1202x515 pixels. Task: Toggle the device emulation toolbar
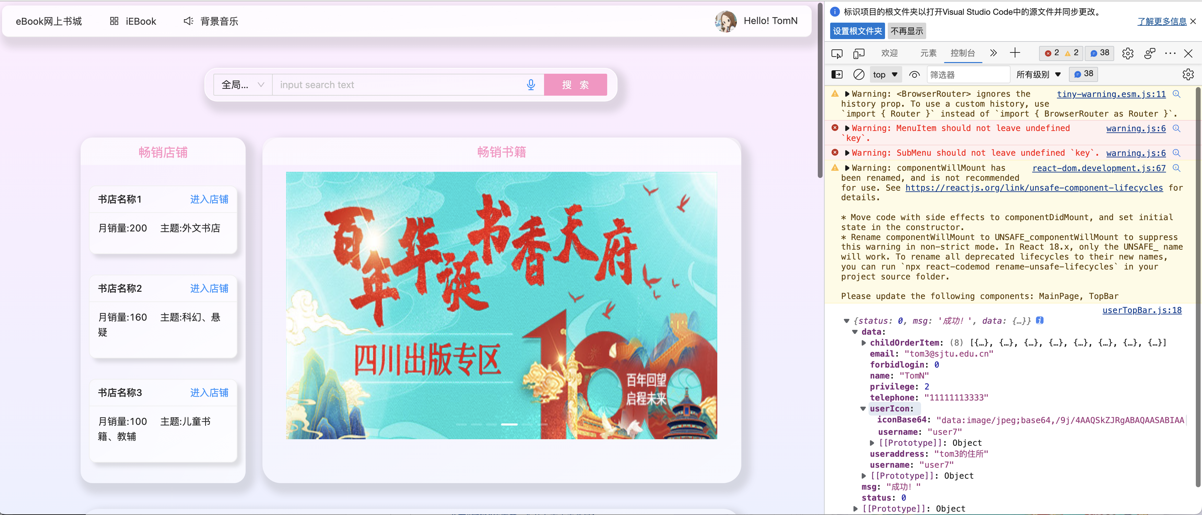(859, 53)
